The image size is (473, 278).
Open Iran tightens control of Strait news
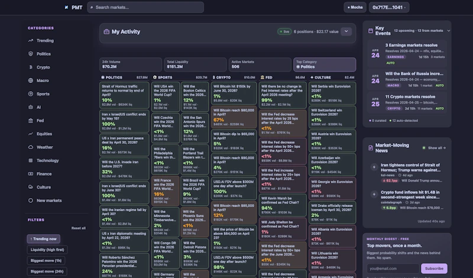(x=410, y=167)
